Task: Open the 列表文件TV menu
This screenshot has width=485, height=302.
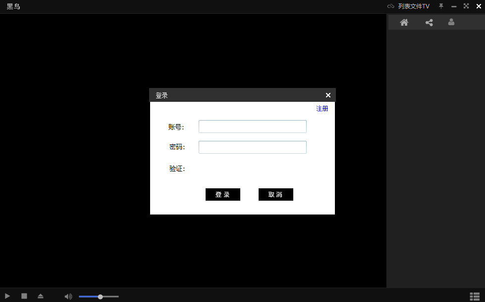Action: 414,6
